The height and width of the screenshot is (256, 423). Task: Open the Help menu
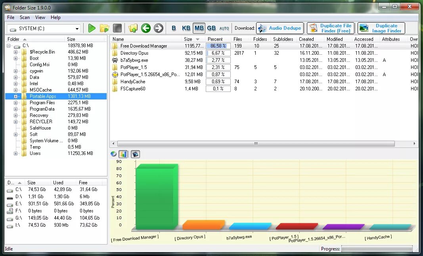point(56,17)
